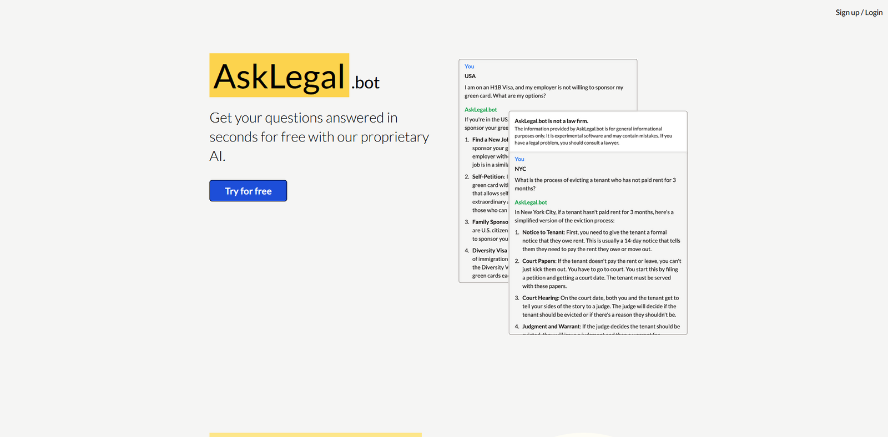
Task: Click the tenant eviction question text
Action: pos(594,184)
